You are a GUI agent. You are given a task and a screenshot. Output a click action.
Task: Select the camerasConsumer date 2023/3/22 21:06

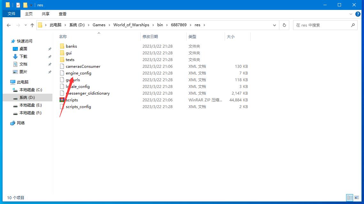pyautogui.click(x=158, y=66)
